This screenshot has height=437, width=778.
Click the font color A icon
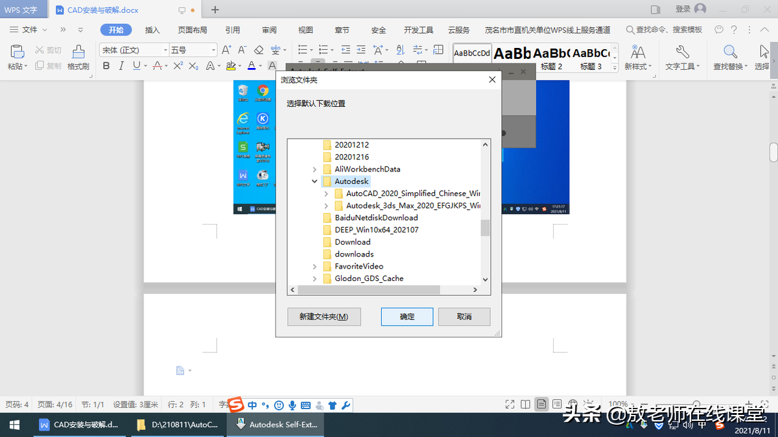point(252,66)
